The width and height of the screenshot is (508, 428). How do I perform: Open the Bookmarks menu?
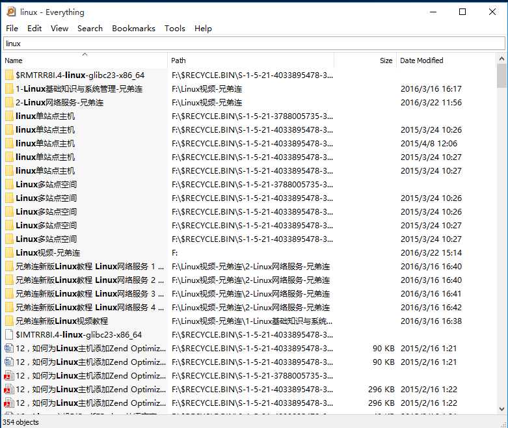(133, 29)
